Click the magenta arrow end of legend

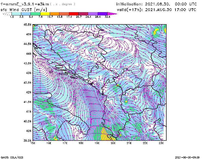point(112,14)
